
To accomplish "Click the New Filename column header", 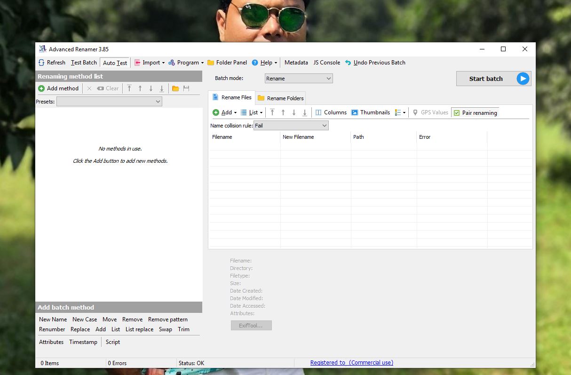I will click(x=316, y=137).
